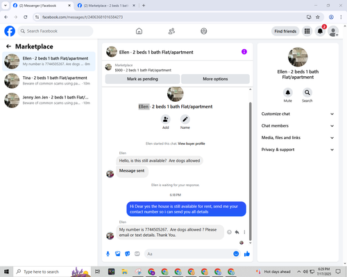347x277 pixels.
Task: Focus the message text box
Action: coord(189,254)
